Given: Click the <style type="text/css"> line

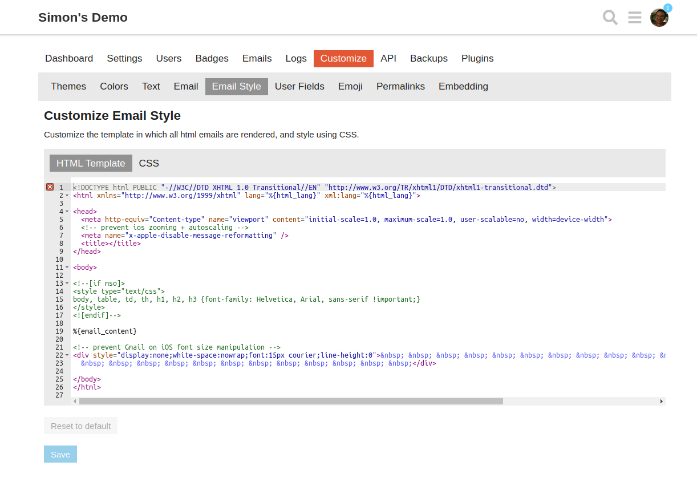Looking at the screenshot, I should pos(119,291).
